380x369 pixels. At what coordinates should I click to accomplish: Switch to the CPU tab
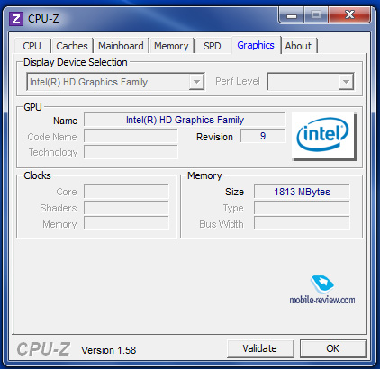tap(32, 46)
